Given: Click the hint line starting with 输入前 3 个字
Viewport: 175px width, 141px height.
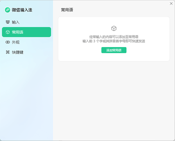Looking at the screenshot, I should [114, 41].
